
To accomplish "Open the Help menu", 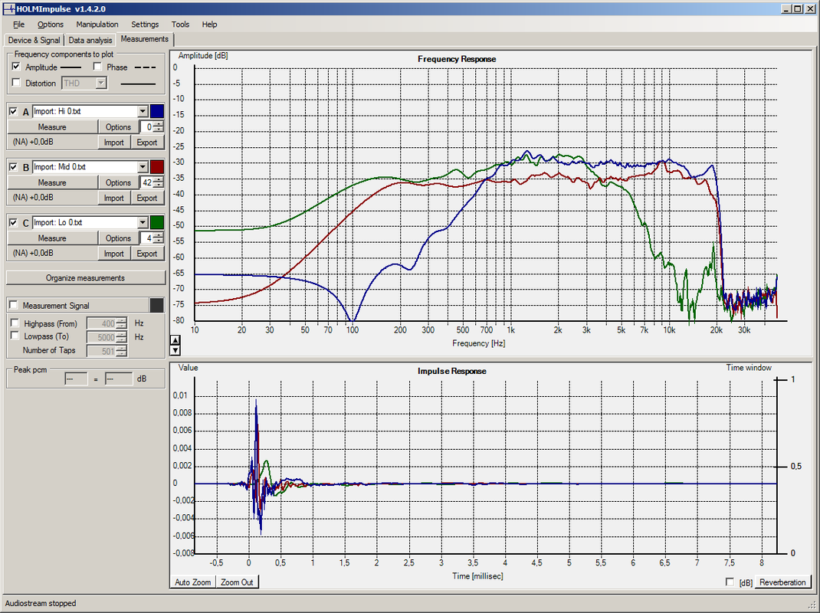I will click(210, 25).
